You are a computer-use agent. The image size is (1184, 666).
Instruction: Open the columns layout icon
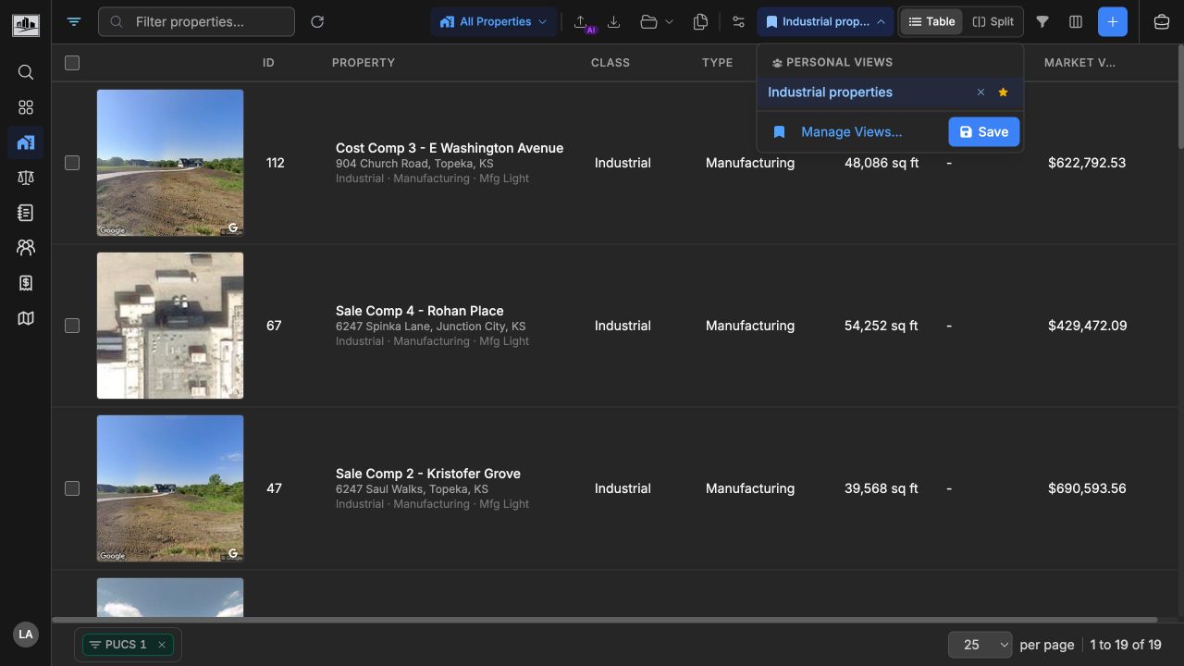[x=1076, y=21]
